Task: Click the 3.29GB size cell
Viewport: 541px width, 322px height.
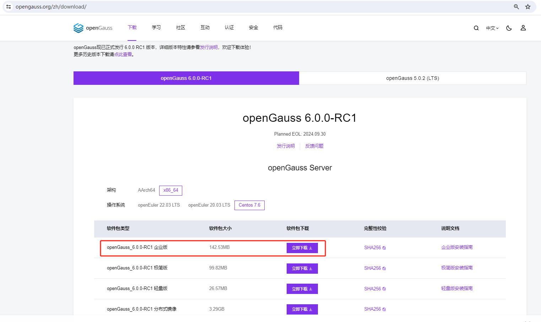Action: click(x=217, y=309)
